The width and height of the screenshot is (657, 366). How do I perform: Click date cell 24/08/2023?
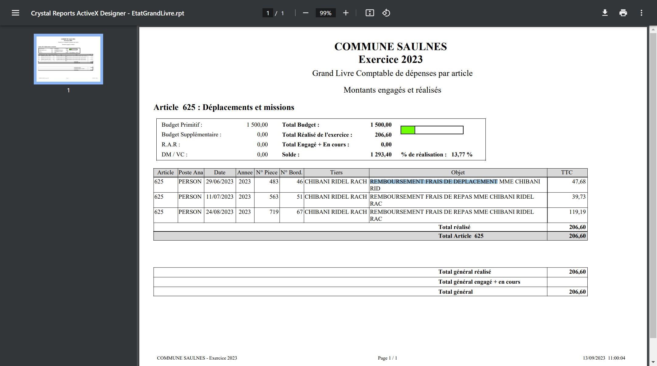[x=220, y=212]
